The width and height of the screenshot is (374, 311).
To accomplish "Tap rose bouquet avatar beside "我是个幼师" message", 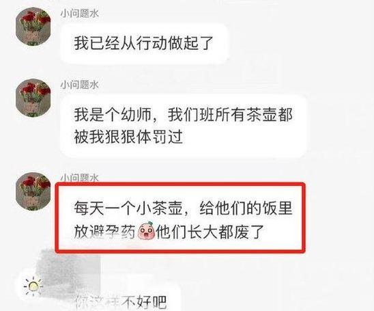I will tap(33, 98).
